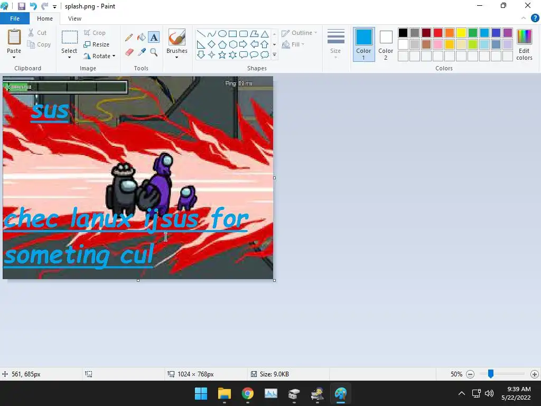Click the bottom-right canvas resize handle
The width and height of the screenshot is (541, 406).
click(x=274, y=280)
